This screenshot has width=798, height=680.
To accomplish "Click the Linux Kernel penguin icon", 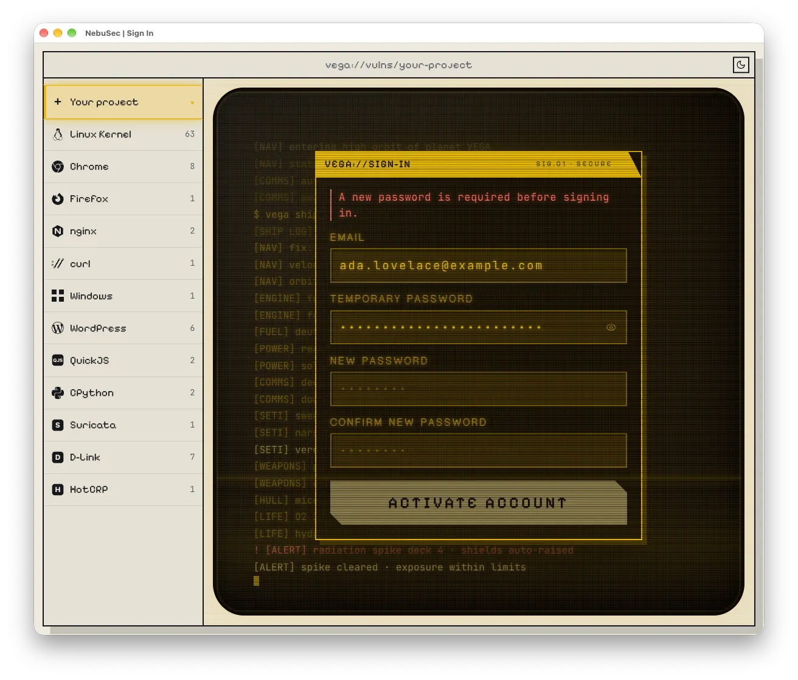I will click(x=58, y=134).
